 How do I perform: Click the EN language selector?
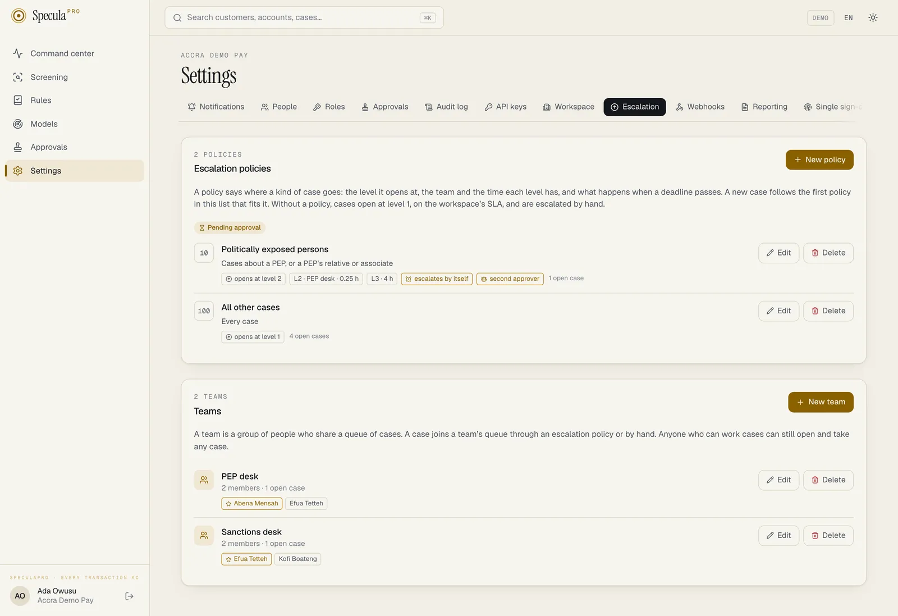tap(849, 18)
